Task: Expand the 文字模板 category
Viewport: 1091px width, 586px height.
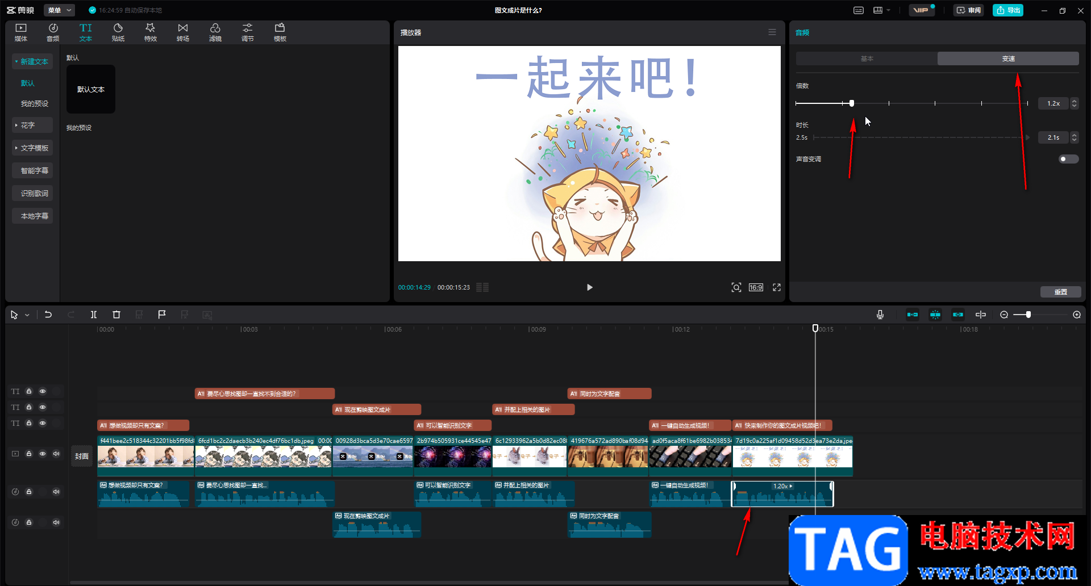Action: coord(32,148)
